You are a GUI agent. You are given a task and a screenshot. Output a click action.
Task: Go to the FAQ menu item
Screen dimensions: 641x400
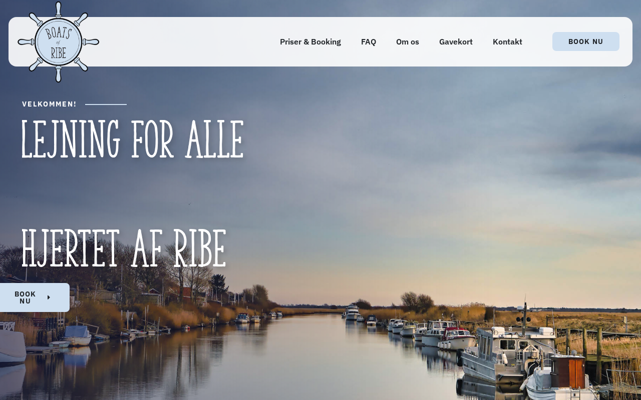pyautogui.click(x=369, y=42)
